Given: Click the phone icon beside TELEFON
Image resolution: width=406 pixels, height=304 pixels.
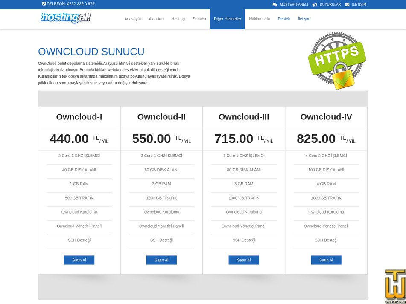Looking at the screenshot, I should pos(44,3).
